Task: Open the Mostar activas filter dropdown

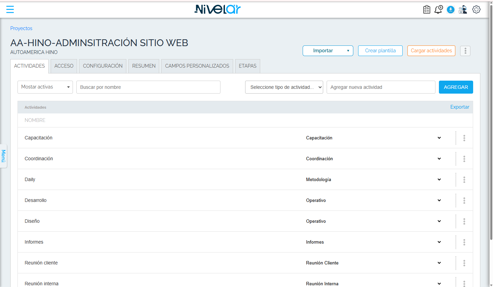Action: 45,87
